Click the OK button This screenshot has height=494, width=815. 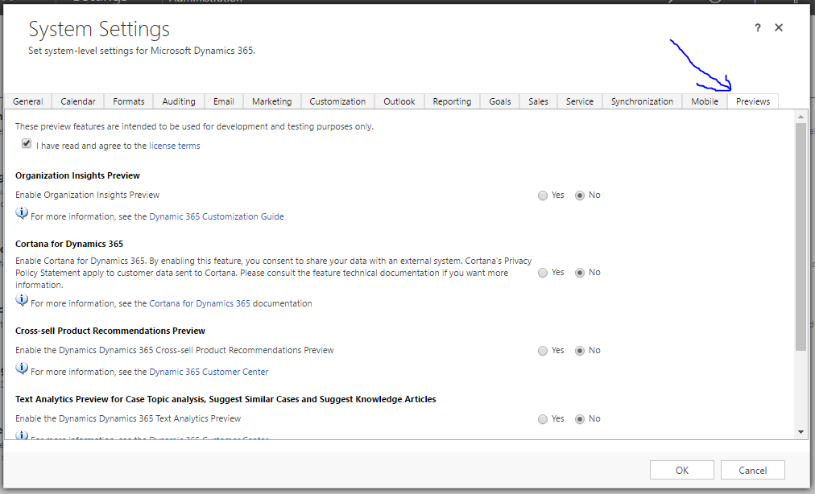click(x=682, y=470)
